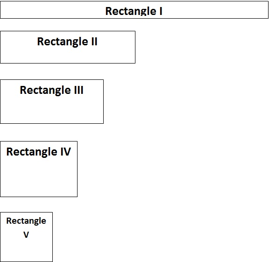Screen dimensions: 269x262
Task: Click empty area below Rectangle III label
Action: coord(52,110)
